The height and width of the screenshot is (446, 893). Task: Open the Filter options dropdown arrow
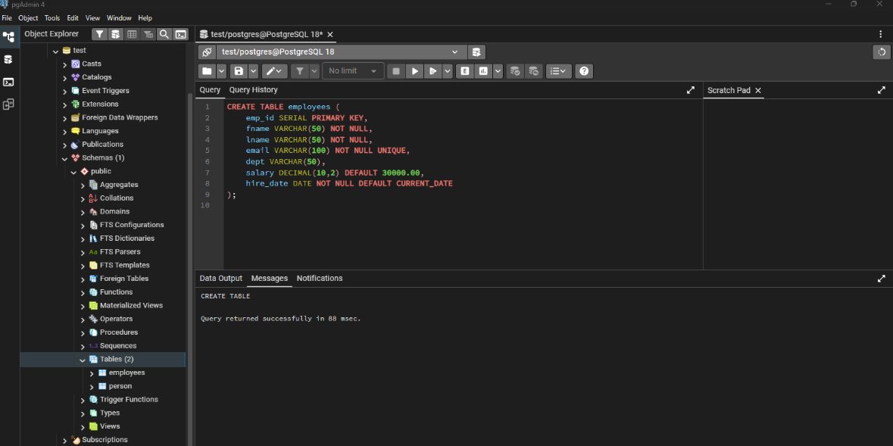314,71
